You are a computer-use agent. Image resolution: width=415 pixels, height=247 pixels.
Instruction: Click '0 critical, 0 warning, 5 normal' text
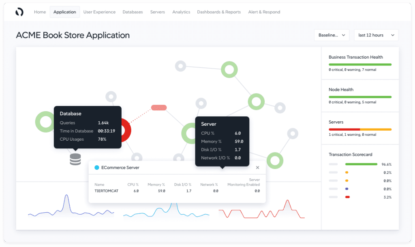point(352,102)
